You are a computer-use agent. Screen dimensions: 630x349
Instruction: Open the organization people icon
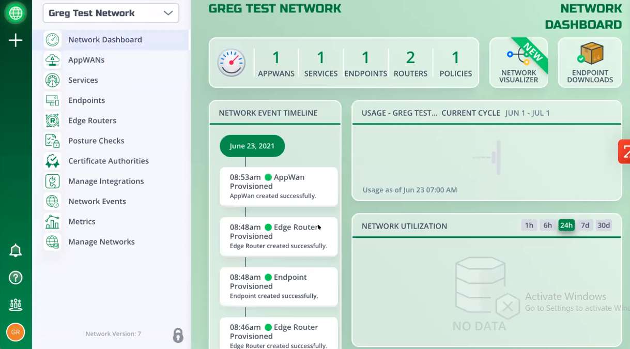point(16,305)
